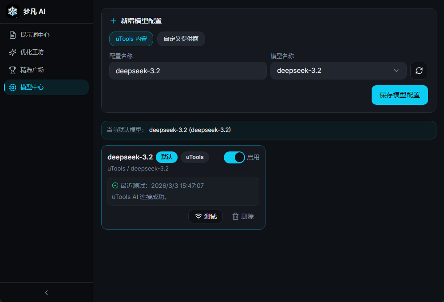Click the plus icon beside 新增模型配置

[x=113, y=21]
